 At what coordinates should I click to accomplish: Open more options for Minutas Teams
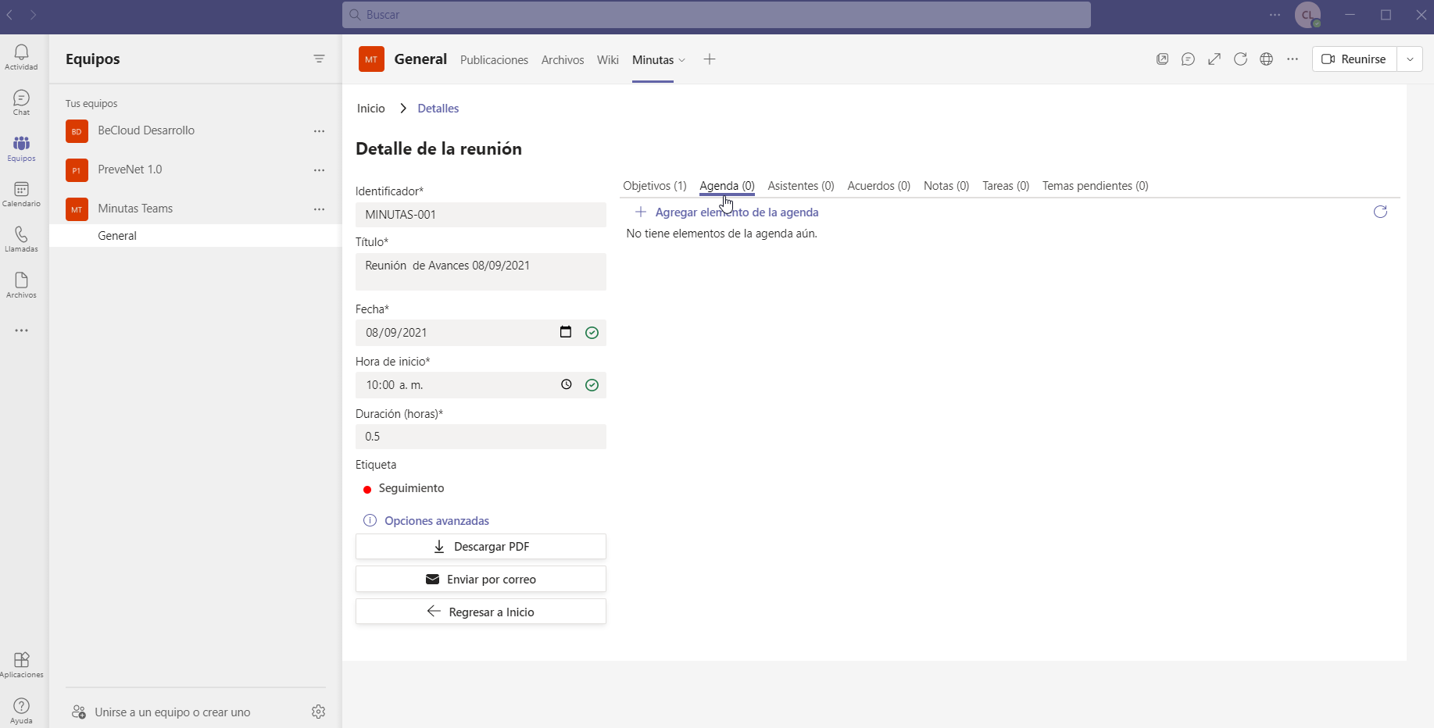click(x=319, y=209)
